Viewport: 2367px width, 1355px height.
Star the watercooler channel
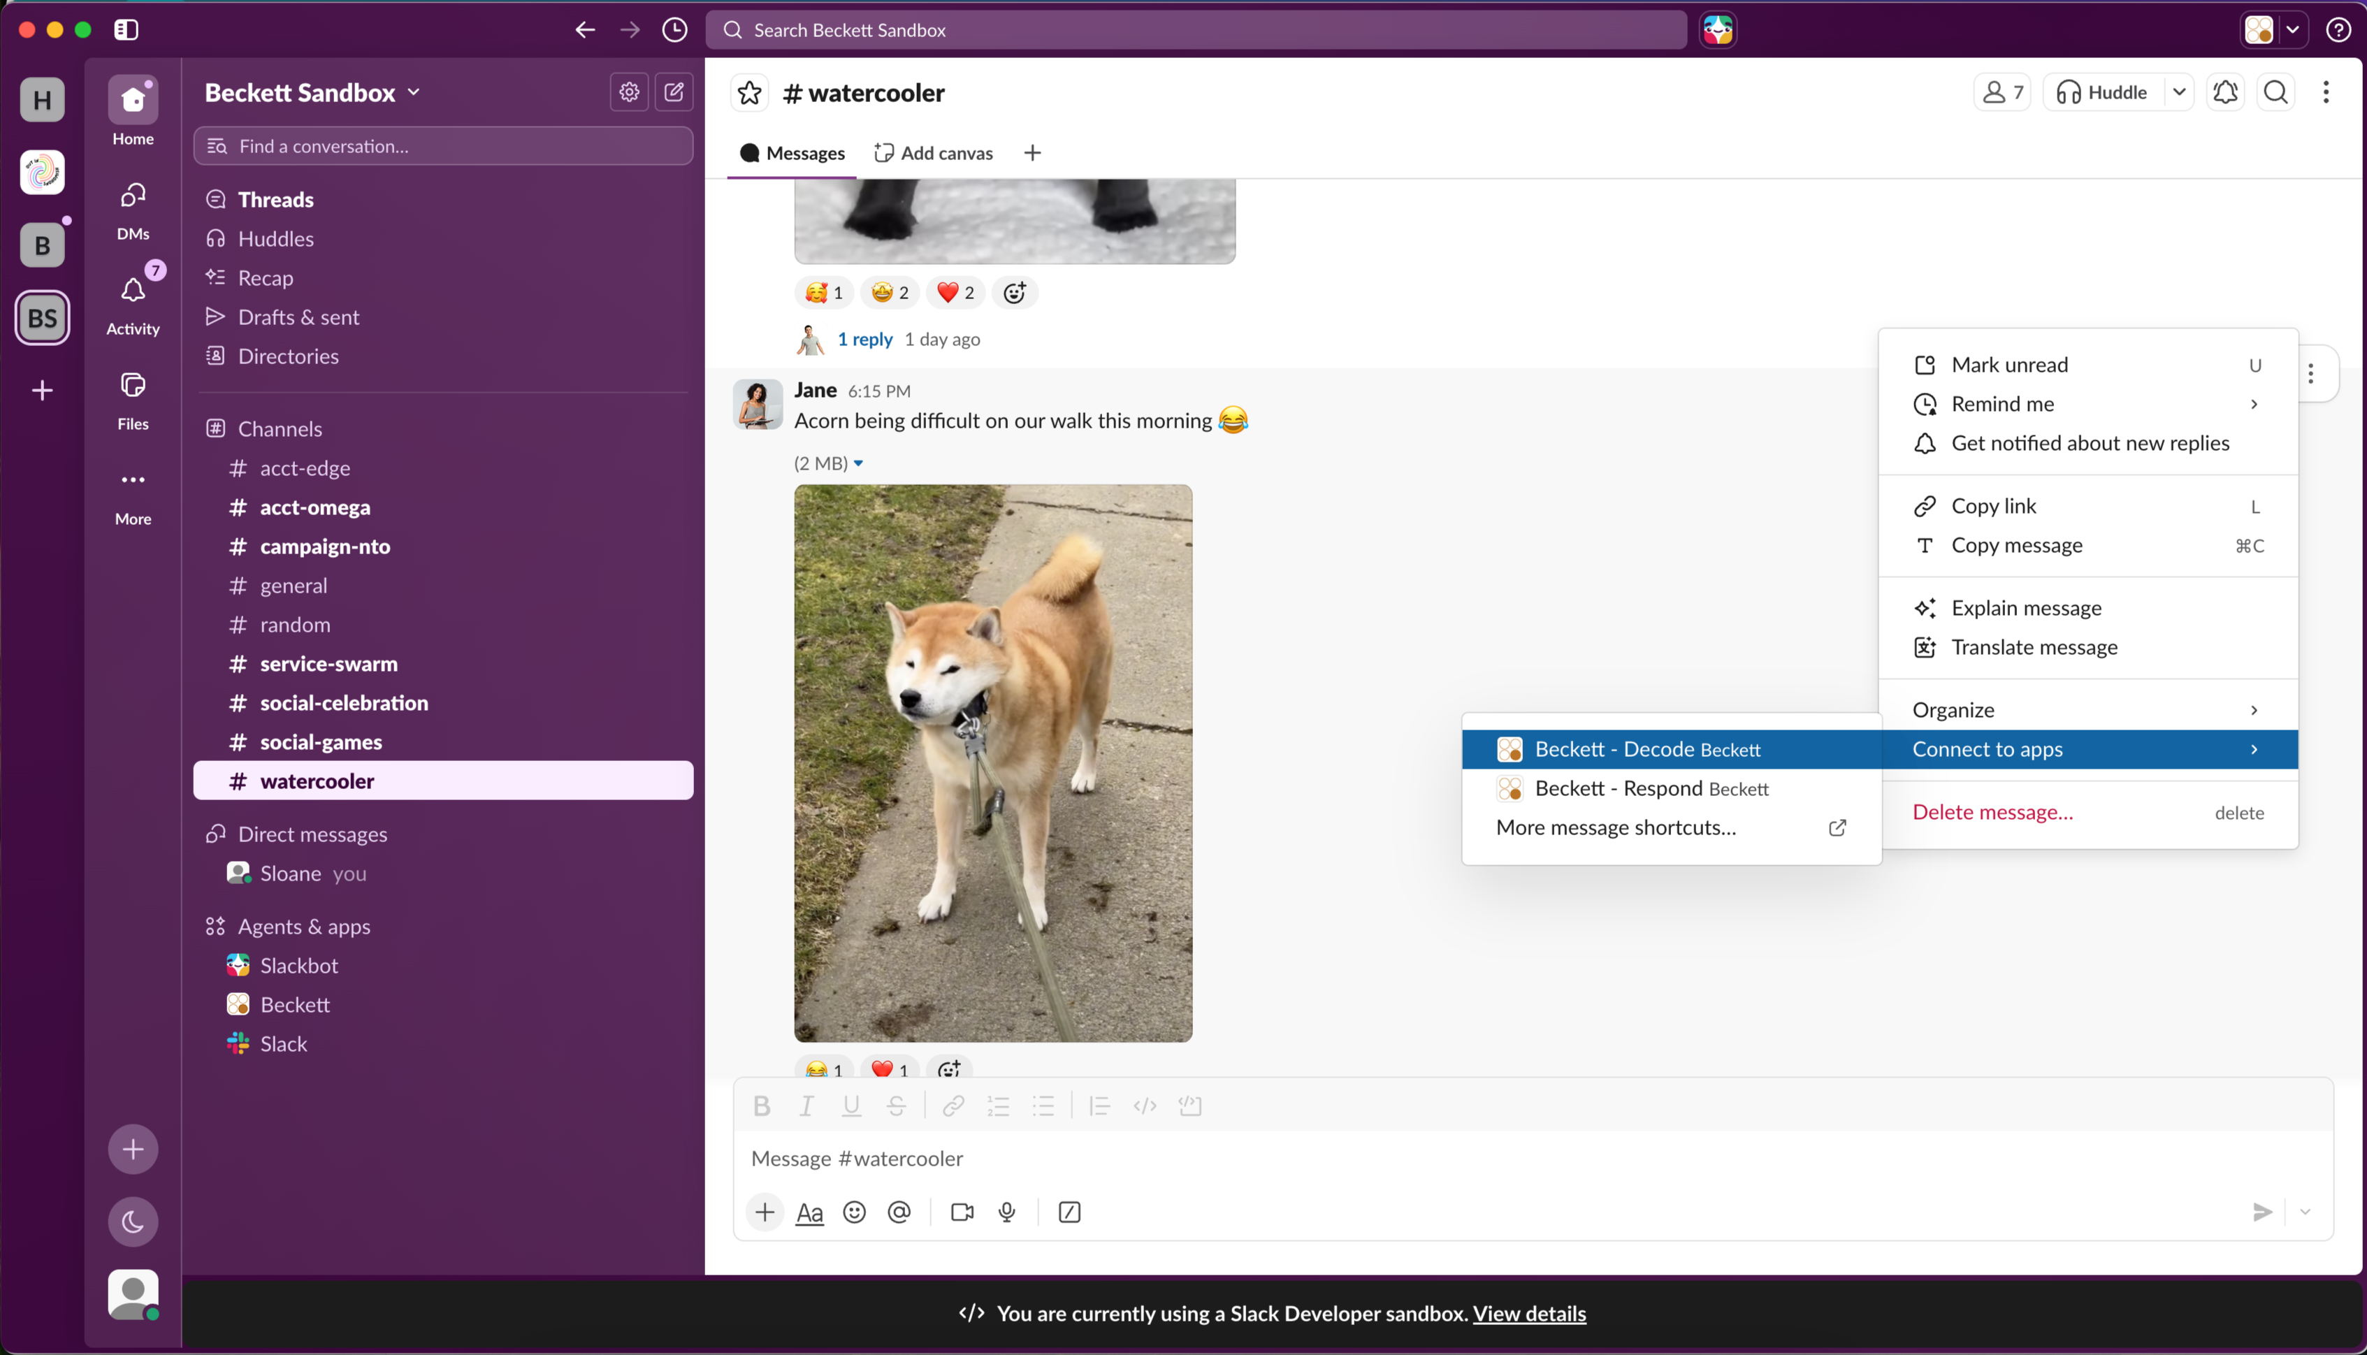749,93
